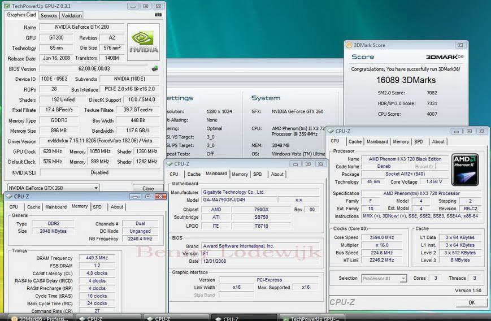The width and height of the screenshot is (491, 321).
Task: Click the Bandwidth value 117.6 GB/s in GPU-Z
Action: [137, 131]
